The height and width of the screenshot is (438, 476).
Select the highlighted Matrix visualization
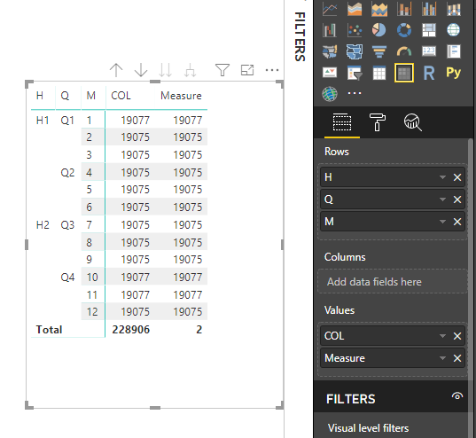tap(404, 73)
